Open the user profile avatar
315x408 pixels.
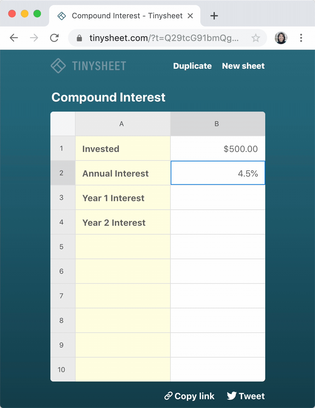point(281,38)
